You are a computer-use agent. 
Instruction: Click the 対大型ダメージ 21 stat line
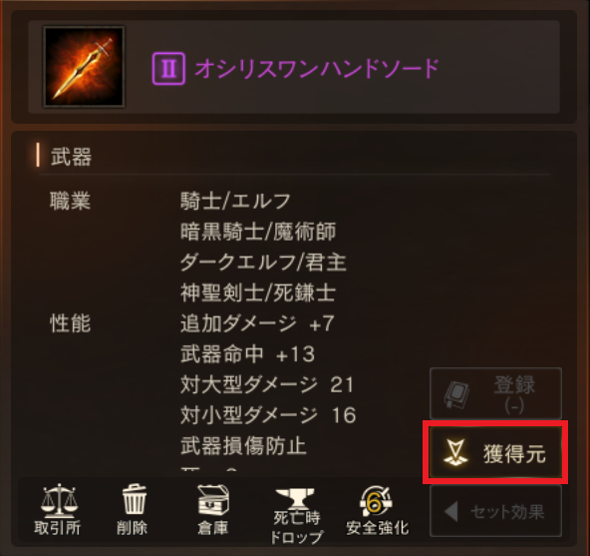(x=267, y=384)
